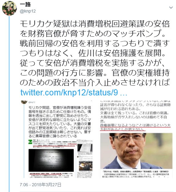Click the display name 一路
This screenshot has height=192, width=176.
[x=25, y=5]
